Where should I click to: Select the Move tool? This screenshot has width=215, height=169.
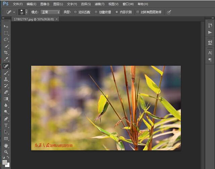6,26
